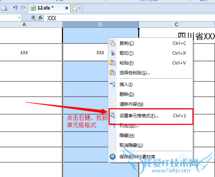The height and width of the screenshot is (177, 215).
Task: Click the formula search magnifier icon
Action: (x=33, y=18)
